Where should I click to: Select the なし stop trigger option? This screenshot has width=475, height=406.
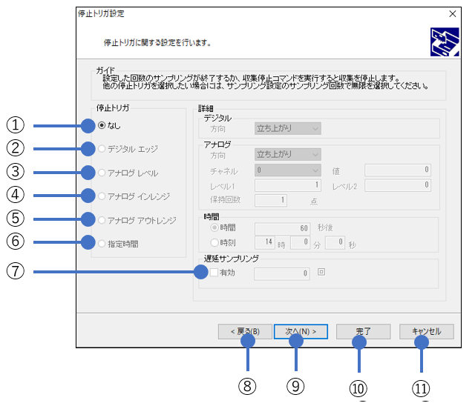102,125
